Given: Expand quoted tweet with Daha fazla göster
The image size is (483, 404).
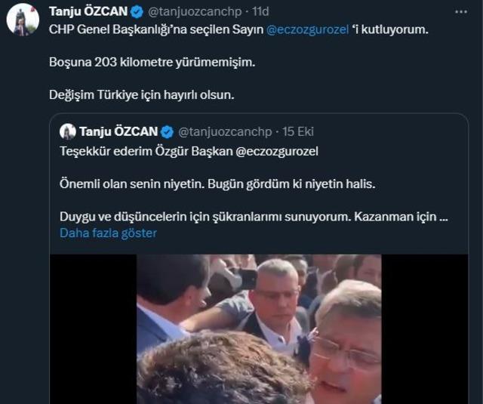Looking at the screenshot, I should (x=108, y=233).
